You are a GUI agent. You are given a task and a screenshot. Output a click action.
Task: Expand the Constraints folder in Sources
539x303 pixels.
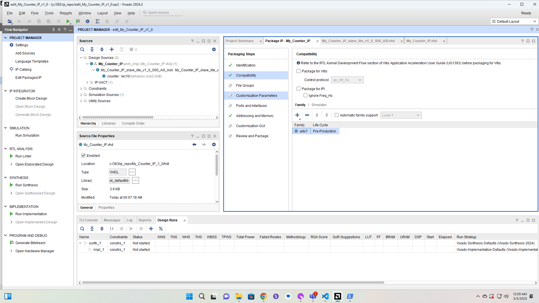pyautogui.click(x=81, y=89)
